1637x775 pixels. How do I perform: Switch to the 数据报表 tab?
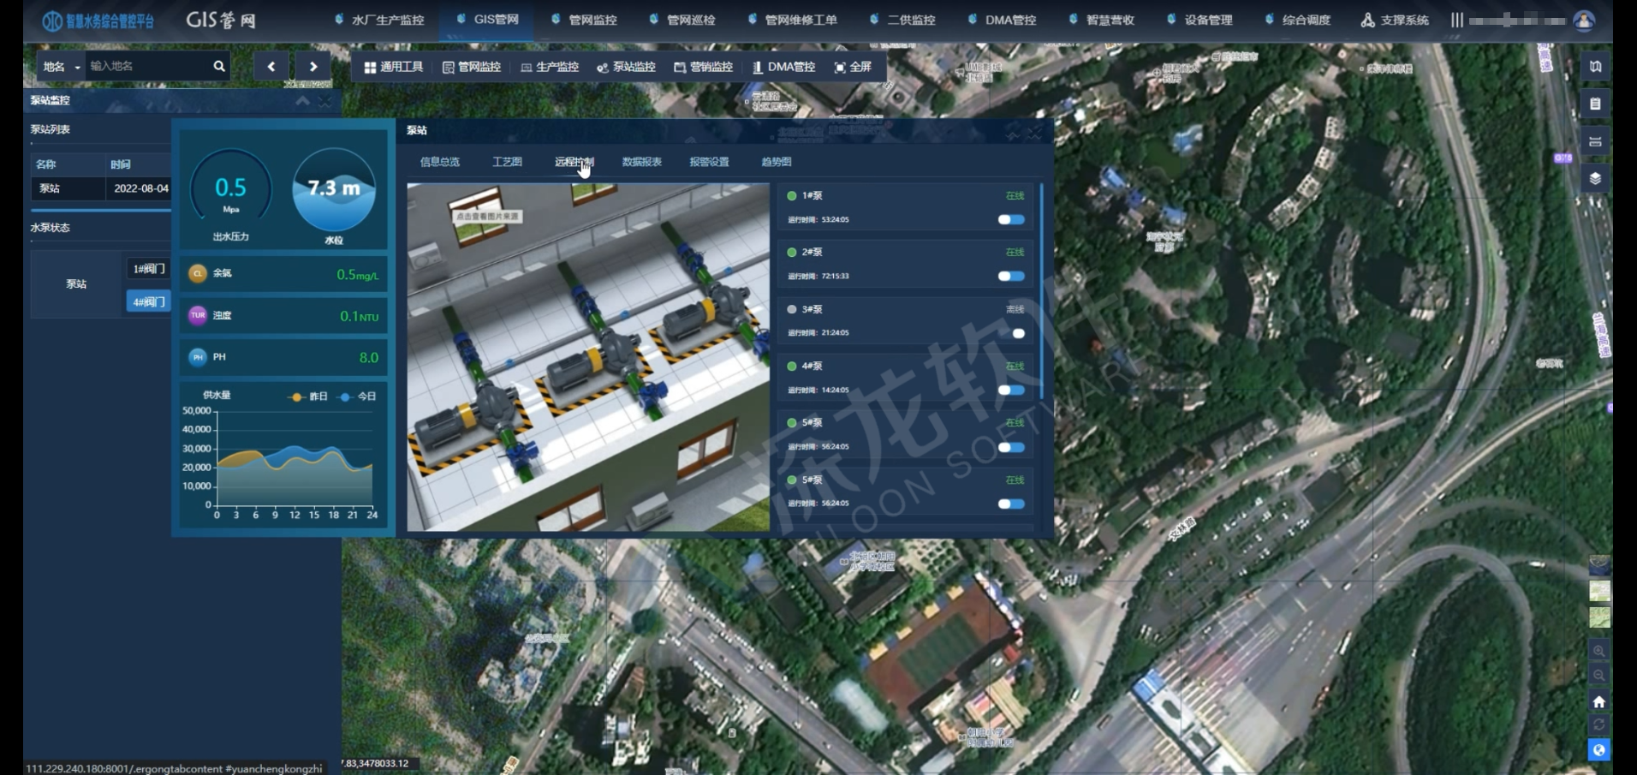641,162
